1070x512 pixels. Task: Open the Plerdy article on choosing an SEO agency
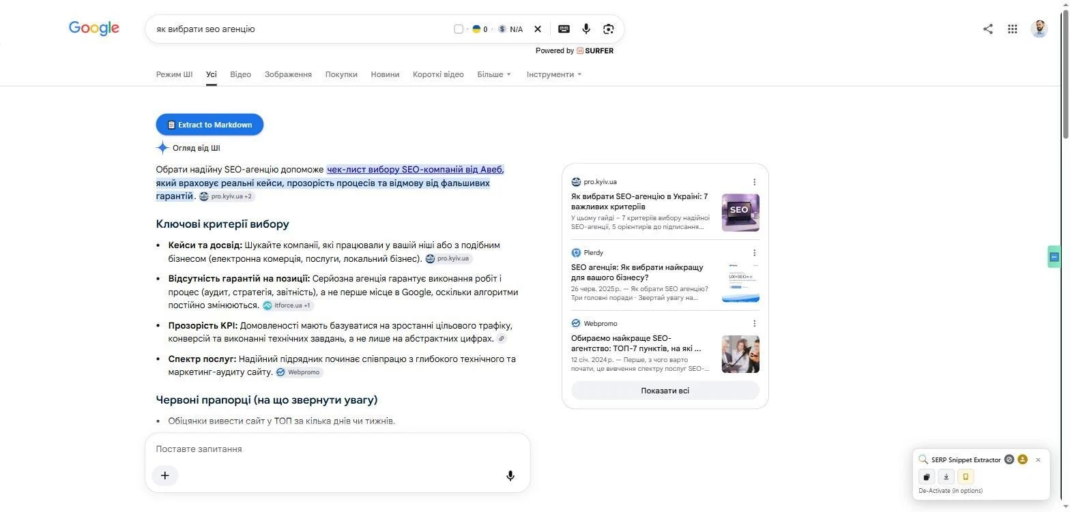tap(637, 273)
